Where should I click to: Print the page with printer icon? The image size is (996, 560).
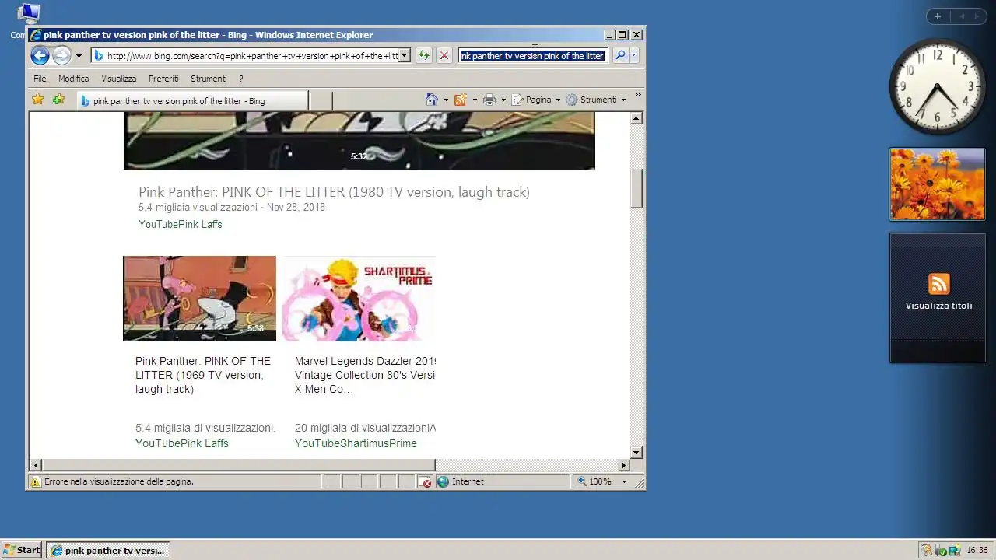[489, 100]
